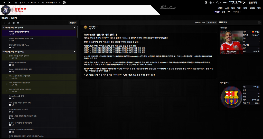
Task: Collapse the 2015년 1월 28일 수요일 group
Action: click(74, 52)
